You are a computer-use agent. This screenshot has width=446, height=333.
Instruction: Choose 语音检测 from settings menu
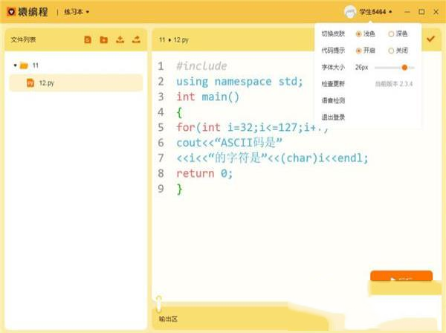334,100
